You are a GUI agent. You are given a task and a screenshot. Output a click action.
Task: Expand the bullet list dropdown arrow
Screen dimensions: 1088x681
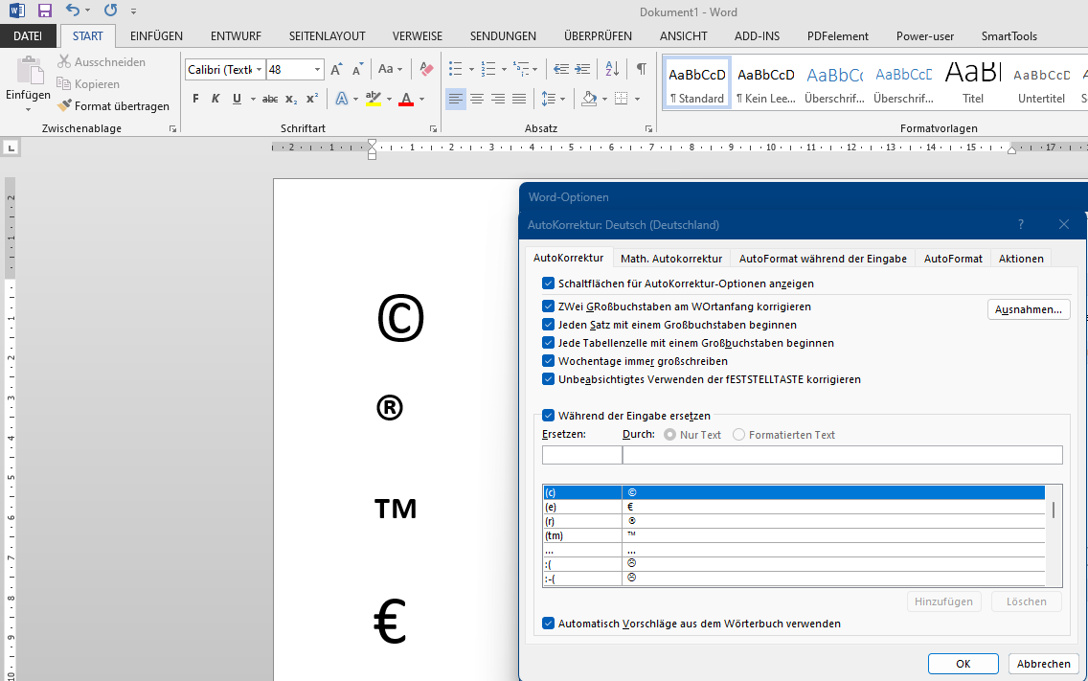click(x=471, y=69)
